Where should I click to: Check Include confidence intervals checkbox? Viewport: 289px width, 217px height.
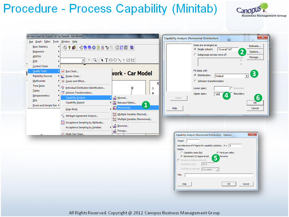[179, 160]
